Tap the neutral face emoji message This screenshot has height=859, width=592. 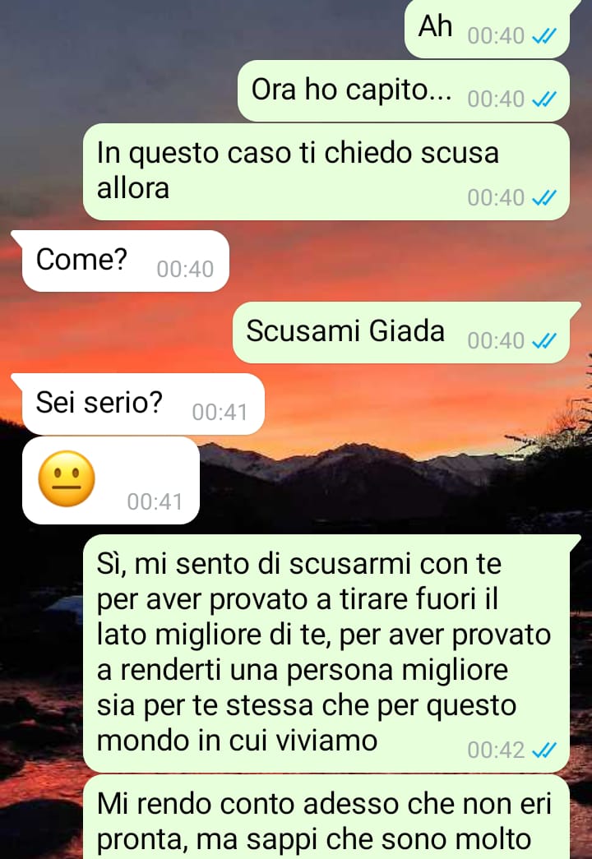click(67, 478)
